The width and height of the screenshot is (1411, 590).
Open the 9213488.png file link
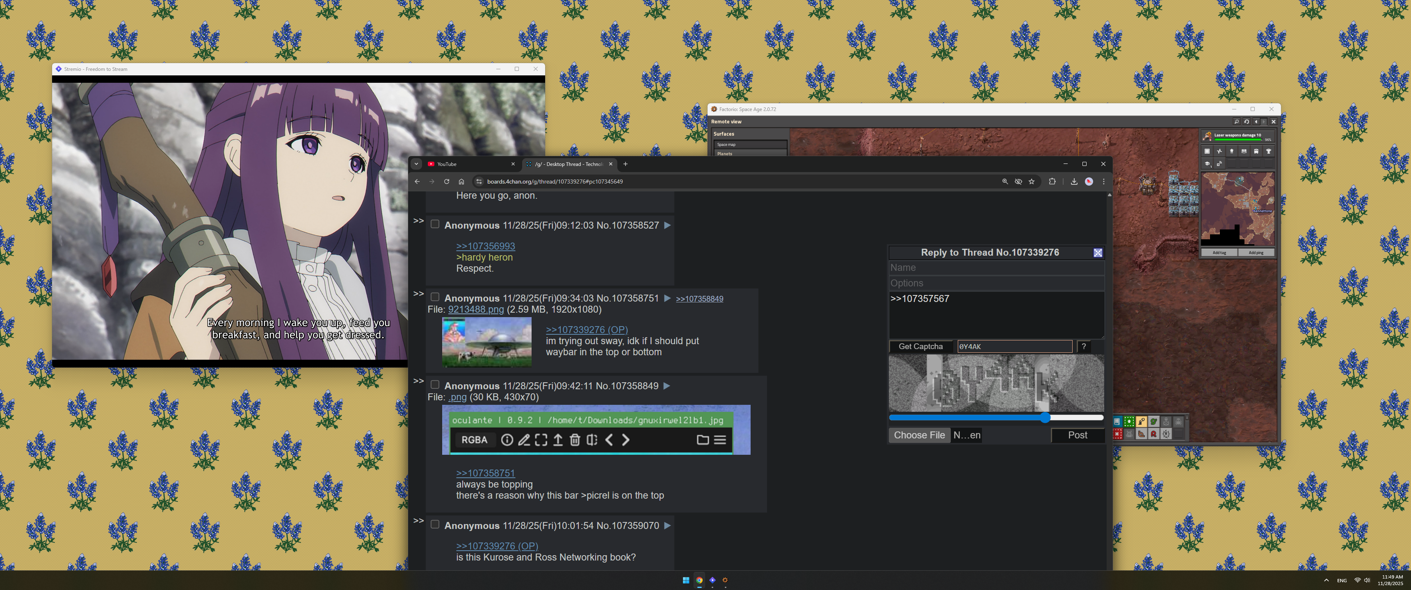(x=475, y=309)
